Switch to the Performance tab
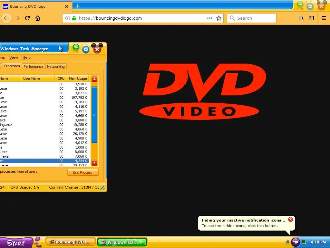This screenshot has width=330, height=248. click(x=33, y=67)
